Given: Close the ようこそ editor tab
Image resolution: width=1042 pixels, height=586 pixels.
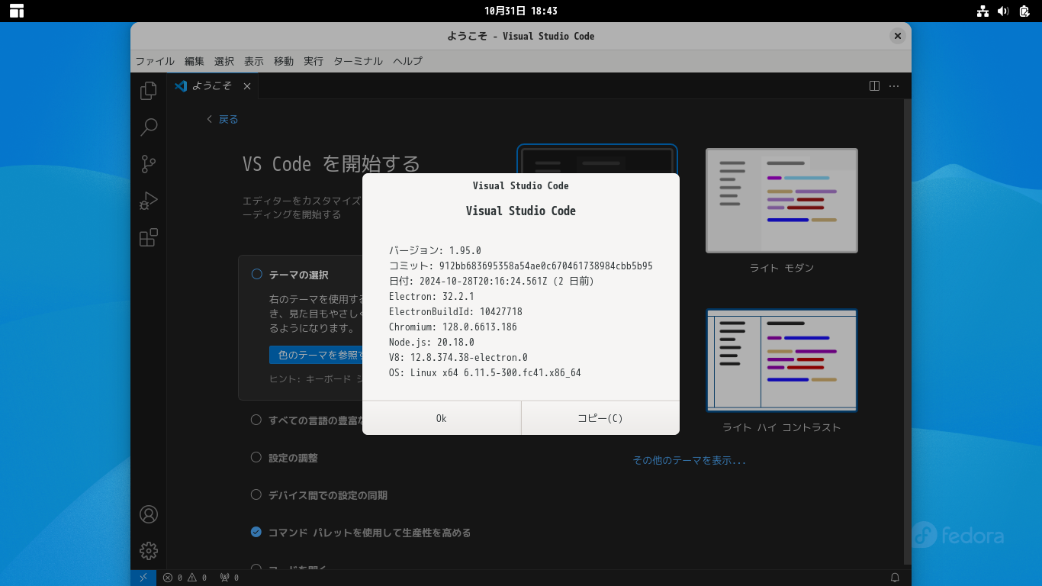Looking at the screenshot, I should point(247,86).
